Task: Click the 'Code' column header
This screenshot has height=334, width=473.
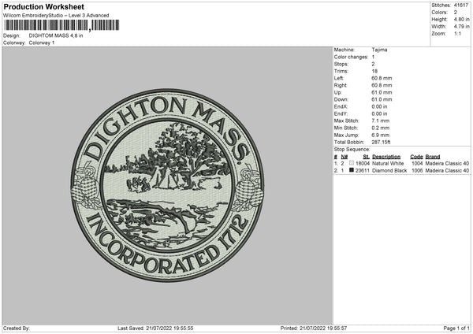Action: click(x=416, y=157)
